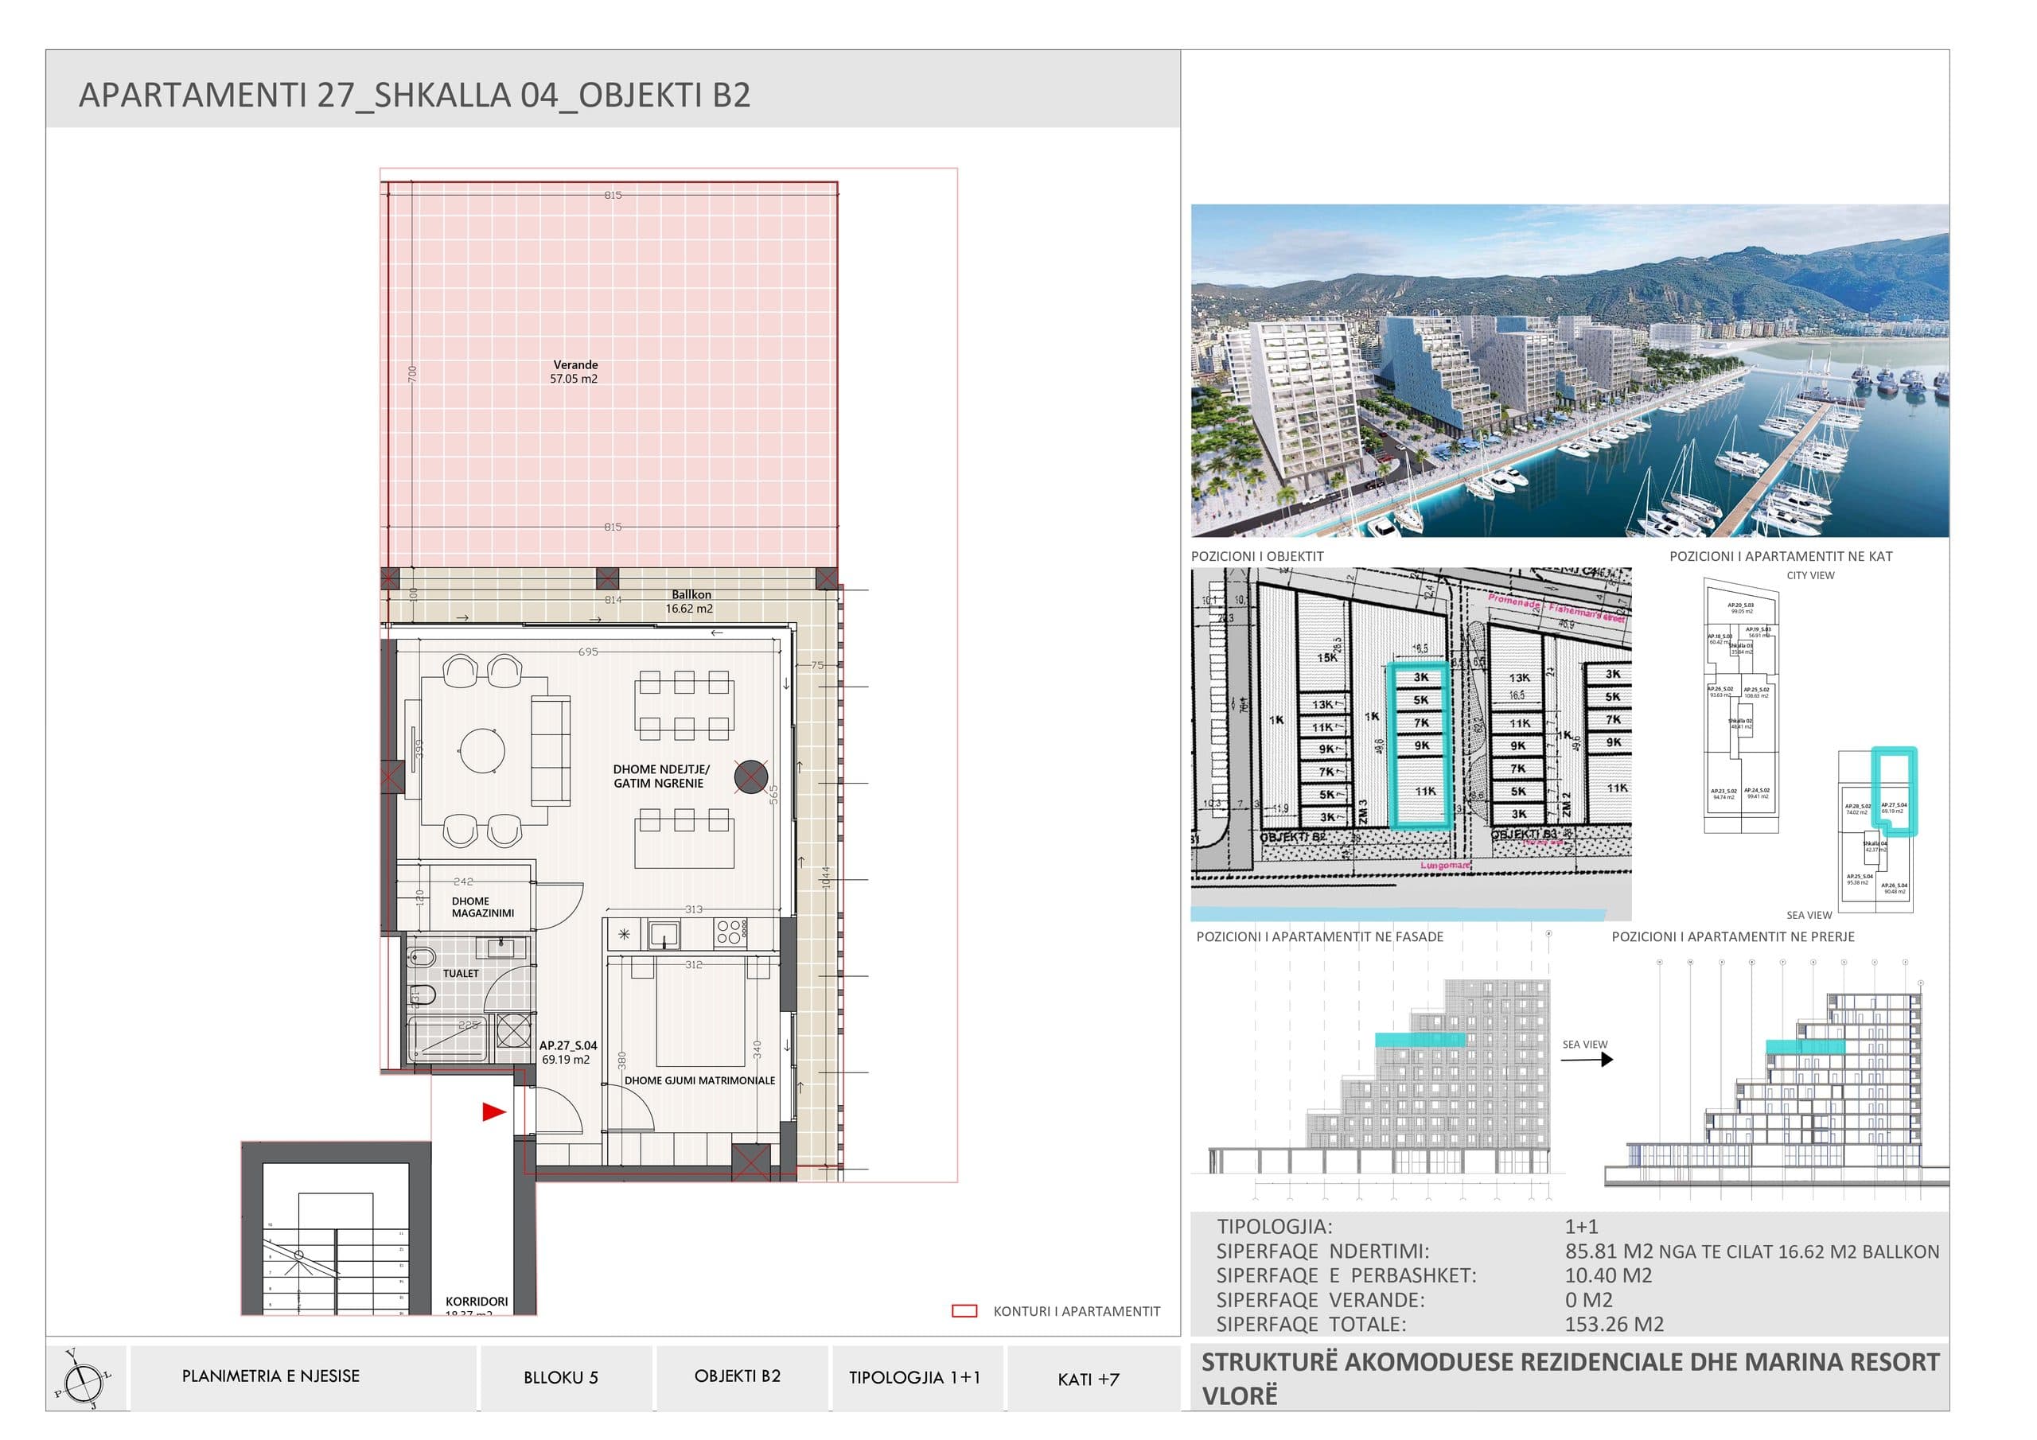This screenshot has width=2037, height=1440.
Task: Click the cyan apartment outline on the floor position plan
Action: pyautogui.click(x=1894, y=792)
